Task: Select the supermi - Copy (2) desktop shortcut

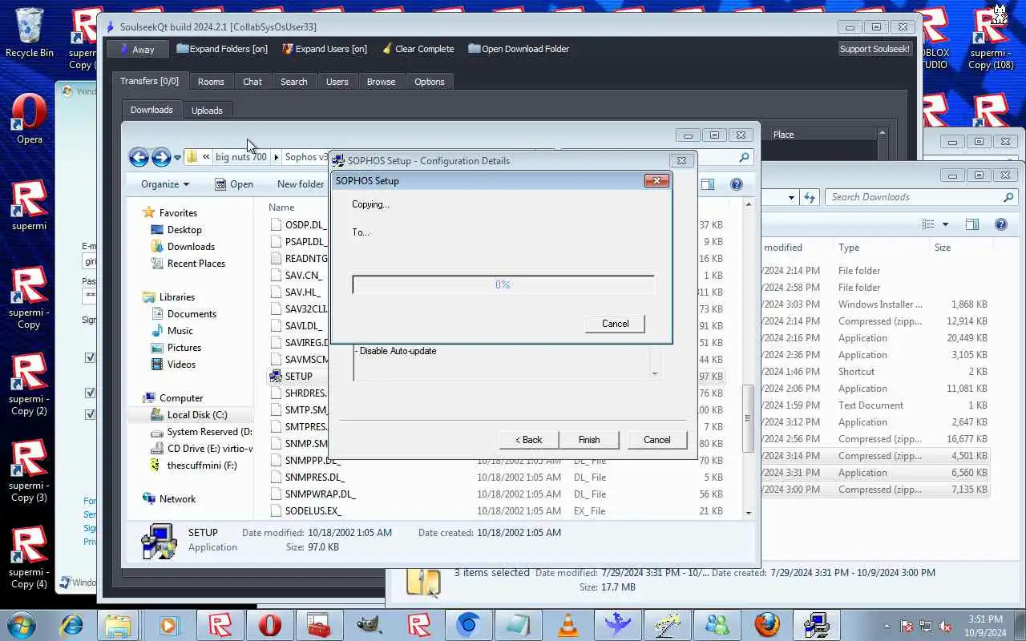Action: [29, 385]
